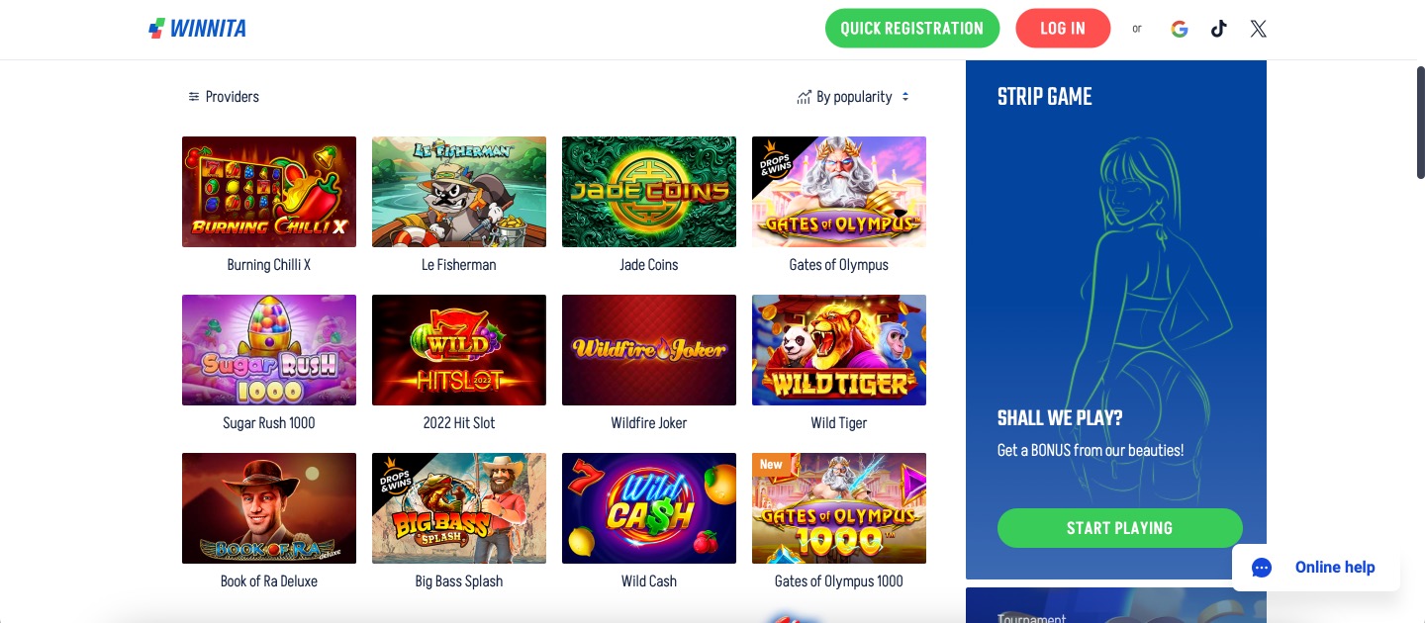The image size is (1425, 623).
Task: Open the Burning Chilli X game thumbnail
Action: pos(269,192)
